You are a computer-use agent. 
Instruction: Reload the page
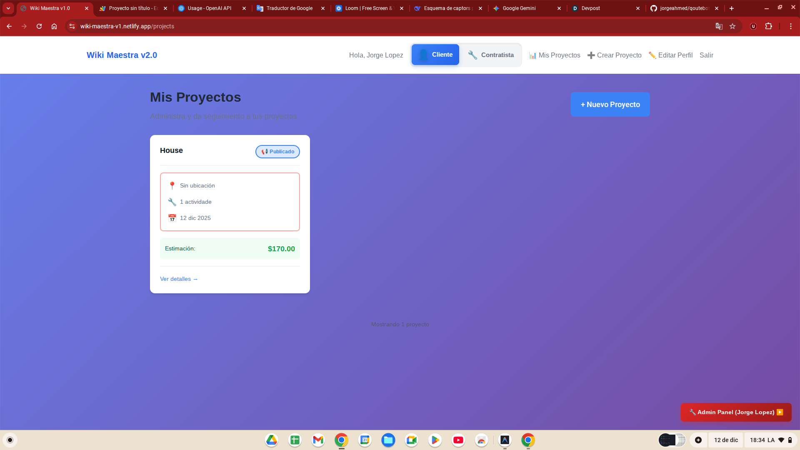pyautogui.click(x=39, y=26)
